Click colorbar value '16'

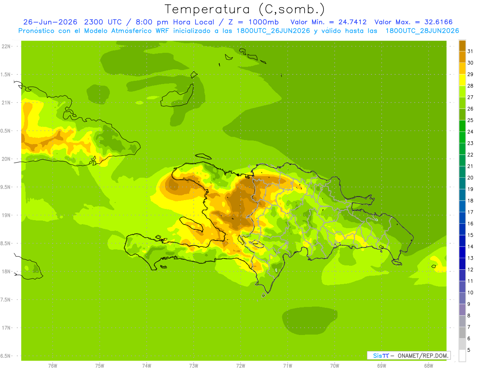pyautogui.click(x=471, y=223)
